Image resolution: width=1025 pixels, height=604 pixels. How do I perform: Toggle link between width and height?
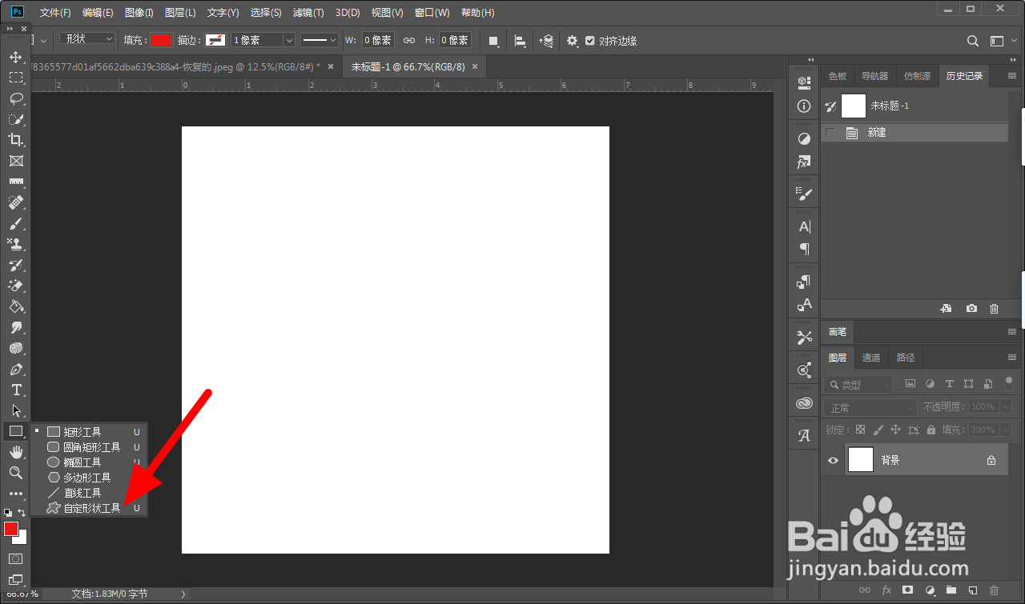408,40
